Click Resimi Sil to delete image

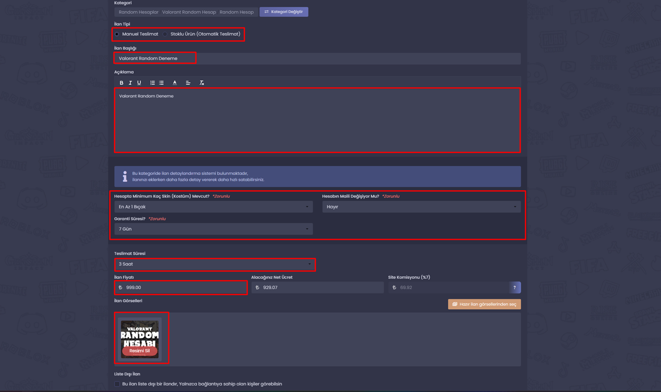click(140, 351)
